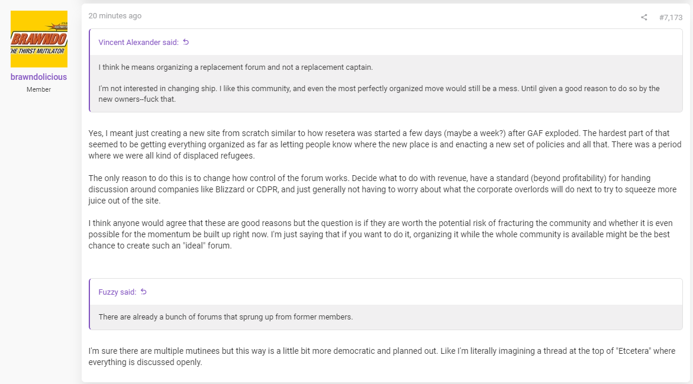The height and width of the screenshot is (384, 693).
Task: Open brawndolicious user profile link
Action: click(39, 77)
